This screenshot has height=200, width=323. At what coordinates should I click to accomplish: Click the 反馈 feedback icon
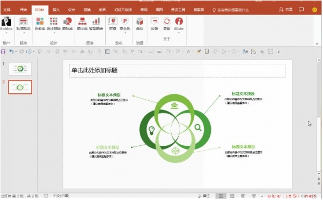click(x=155, y=24)
